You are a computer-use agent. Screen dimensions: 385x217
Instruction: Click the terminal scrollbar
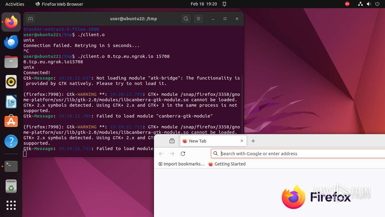242,104
